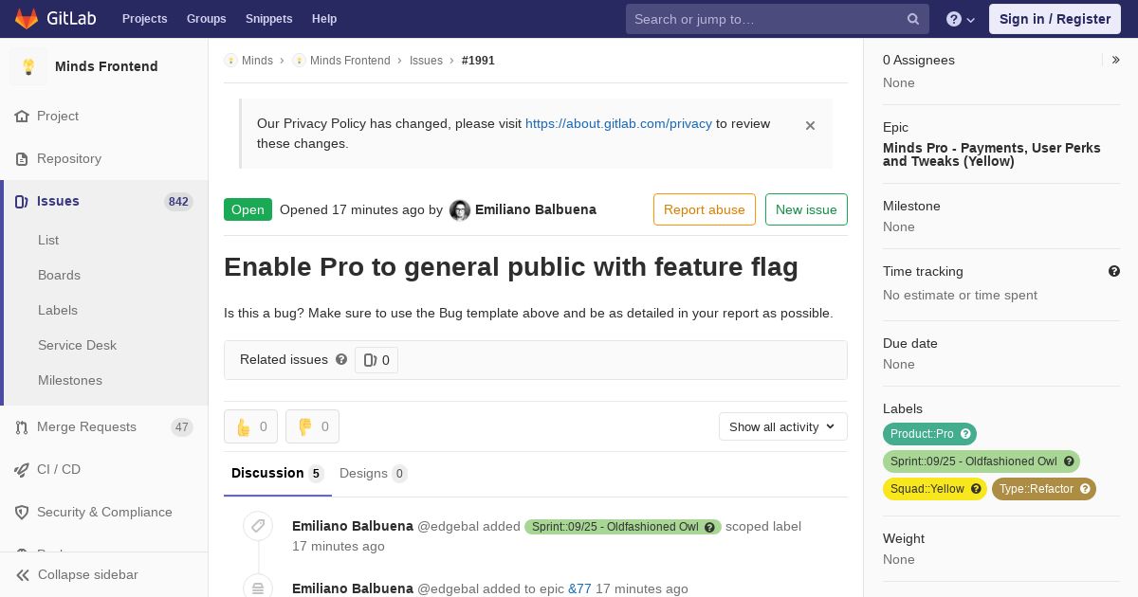This screenshot has height=597, width=1138.
Task: Open Service Desk in the sidebar
Action: tap(77, 345)
